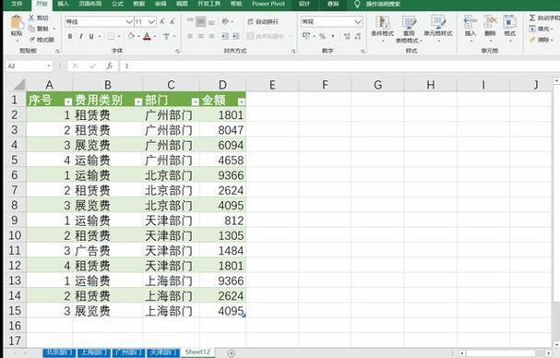Toggle middle vertical alignment

pos(201,21)
